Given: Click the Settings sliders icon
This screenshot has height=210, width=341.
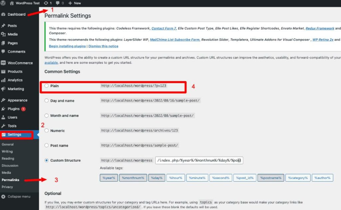Looking at the screenshot, I should (x=3, y=135).
